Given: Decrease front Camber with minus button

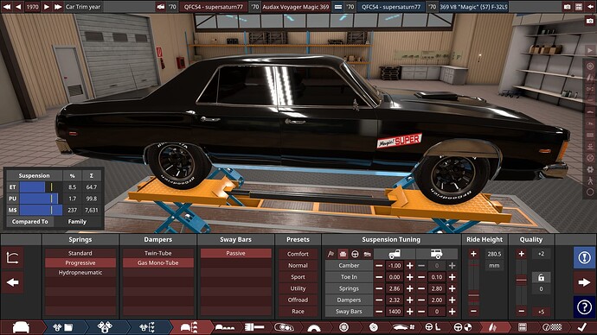Looking at the screenshot, I should click(379, 265).
